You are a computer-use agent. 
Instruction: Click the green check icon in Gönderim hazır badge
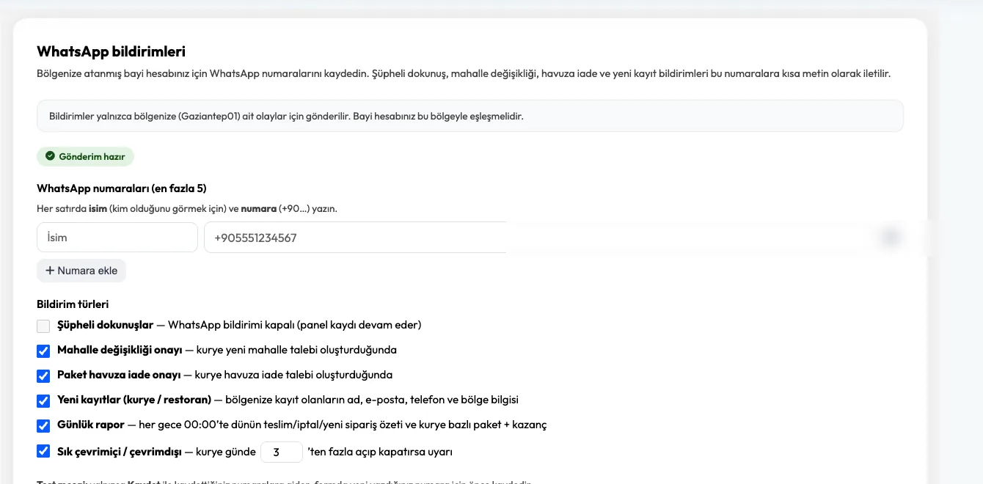coord(50,156)
